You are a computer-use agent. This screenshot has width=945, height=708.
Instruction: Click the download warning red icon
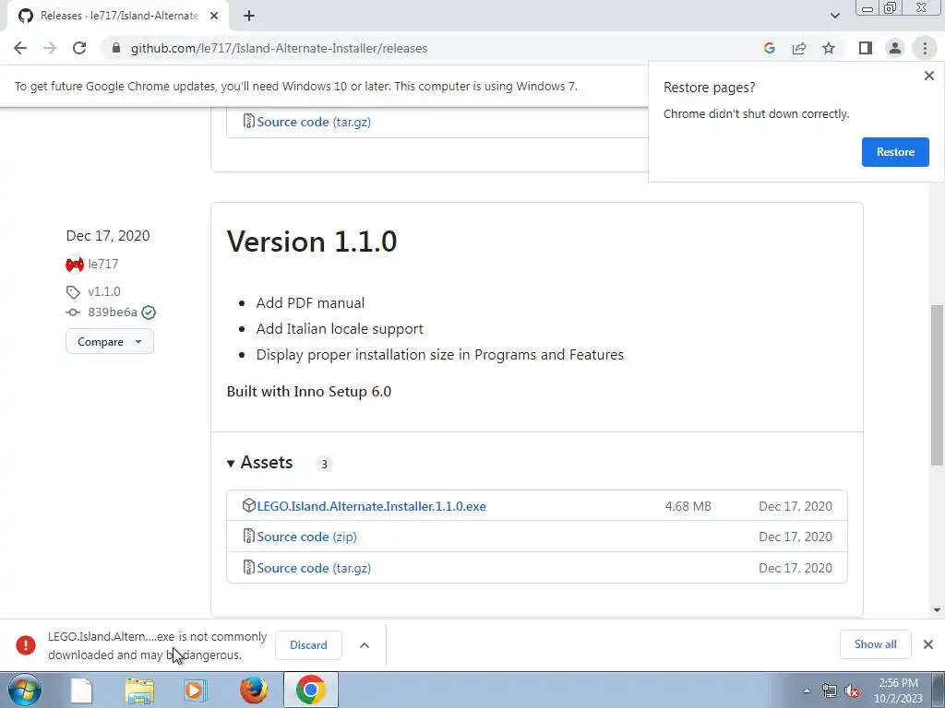point(26,644)
